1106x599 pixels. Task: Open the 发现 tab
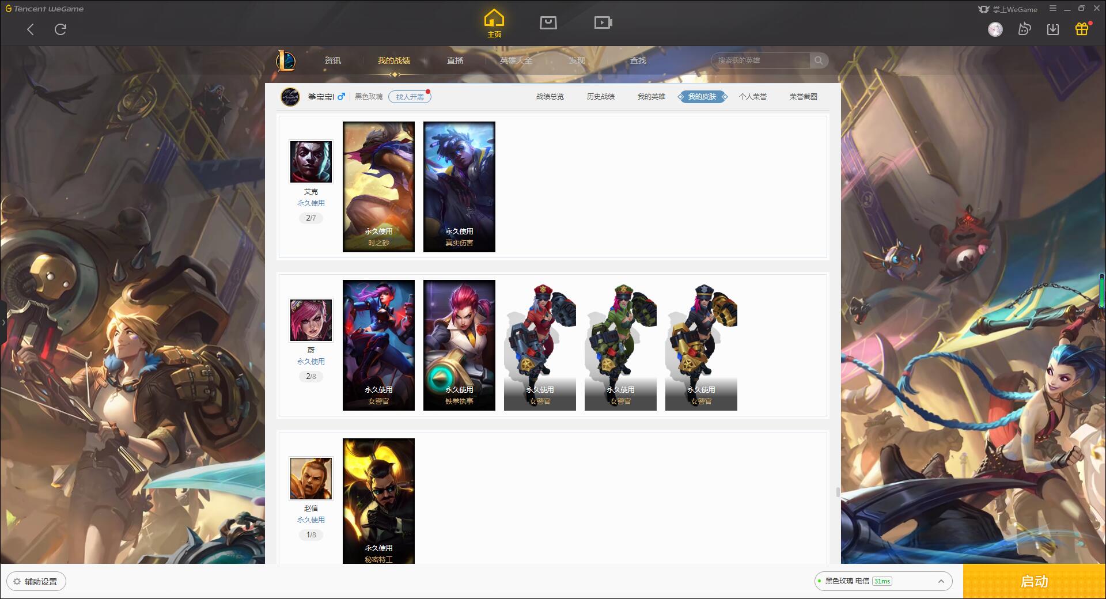577,60
